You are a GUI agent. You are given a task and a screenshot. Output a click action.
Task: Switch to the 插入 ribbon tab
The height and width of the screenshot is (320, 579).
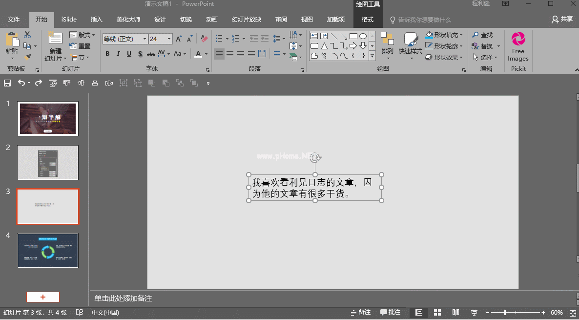(x=97, y=20)
